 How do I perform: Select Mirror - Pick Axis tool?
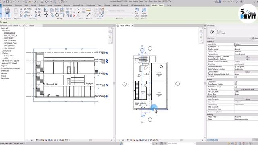coord(57,10)
